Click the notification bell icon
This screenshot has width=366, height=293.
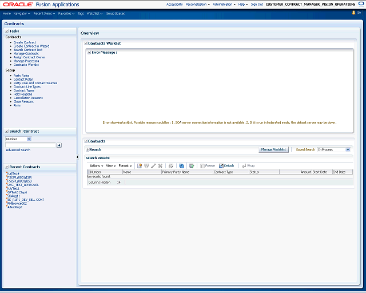(x=353, y=13)
